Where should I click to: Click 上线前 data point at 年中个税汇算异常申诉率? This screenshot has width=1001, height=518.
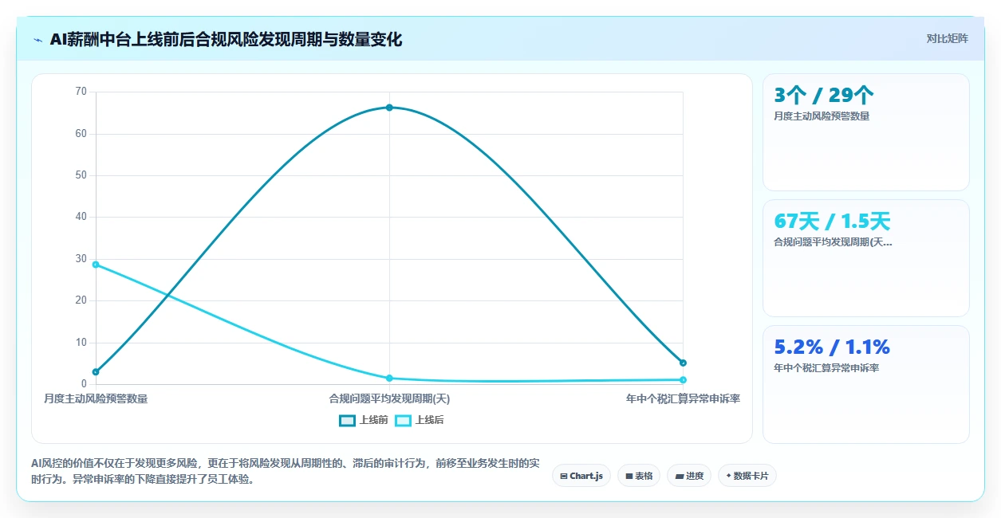pyautogui.click(x=683, y=363)
